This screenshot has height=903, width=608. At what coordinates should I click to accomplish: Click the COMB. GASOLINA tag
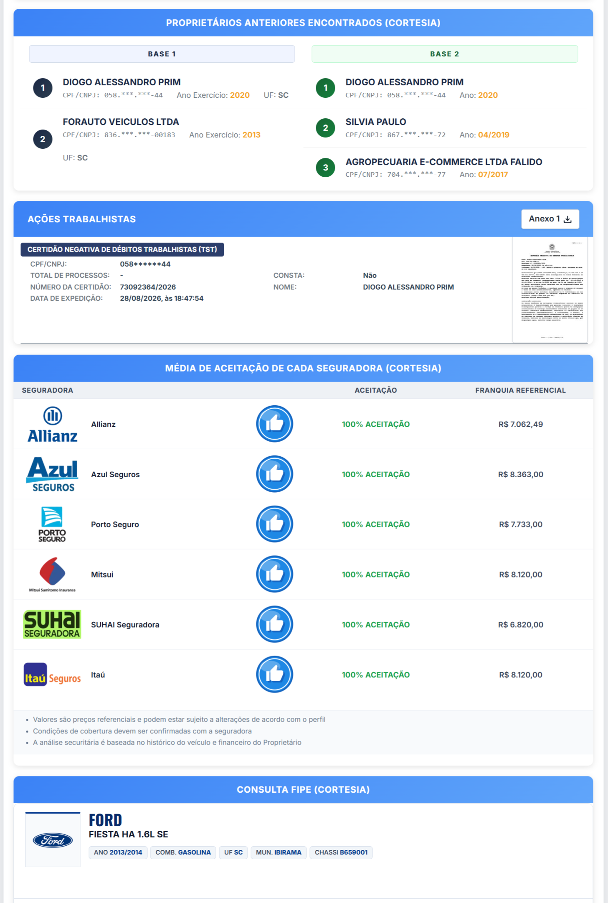click(x=183, y=852)
